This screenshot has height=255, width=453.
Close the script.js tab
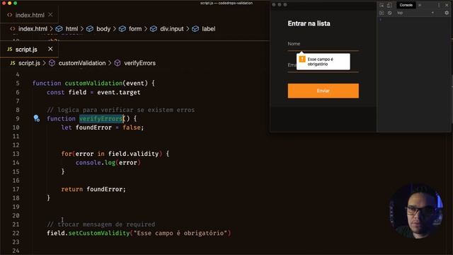point(50,49)
